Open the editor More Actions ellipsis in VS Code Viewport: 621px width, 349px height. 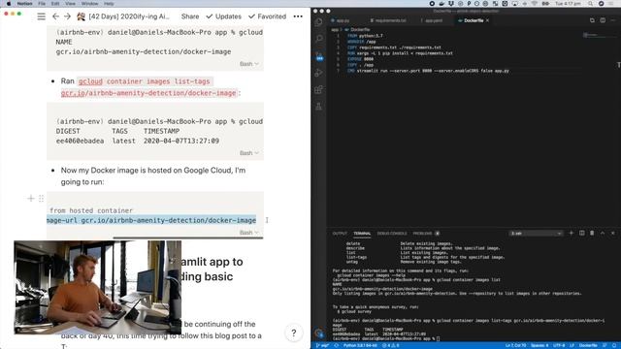coord(613,20)
